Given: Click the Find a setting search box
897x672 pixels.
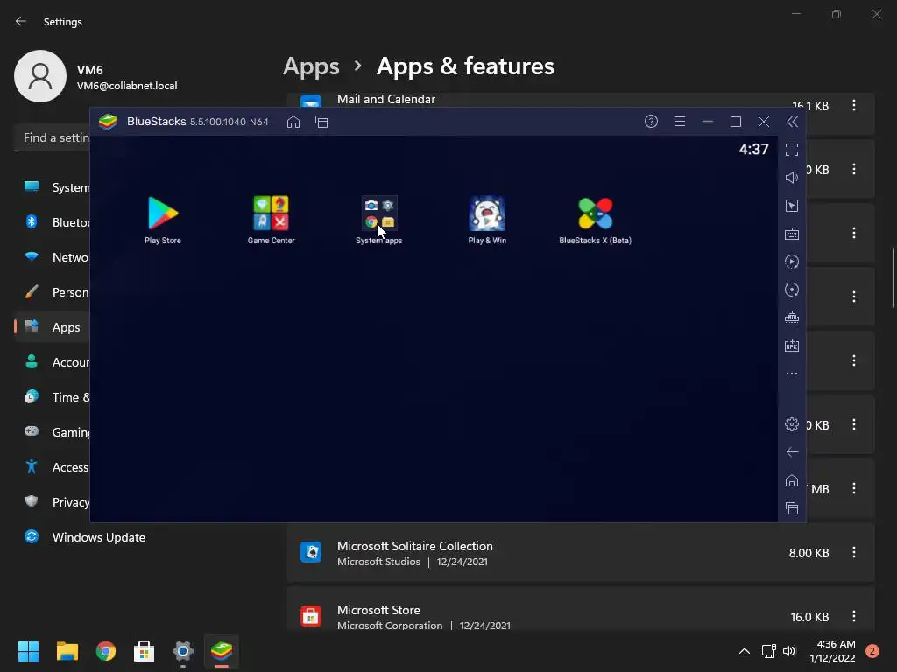Looking at the screenshot, I should pyautogui.click(x=52, y=137).
